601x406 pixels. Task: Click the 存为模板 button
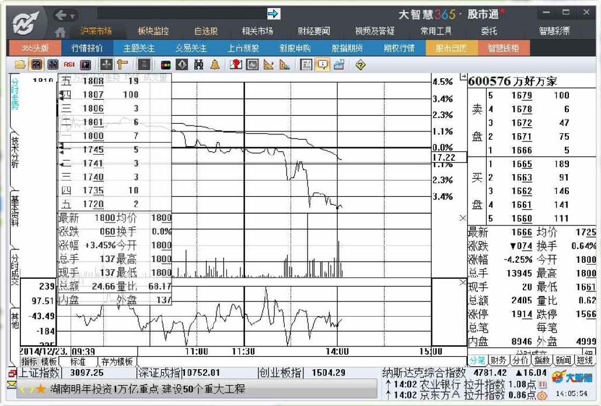pos(117,362)
